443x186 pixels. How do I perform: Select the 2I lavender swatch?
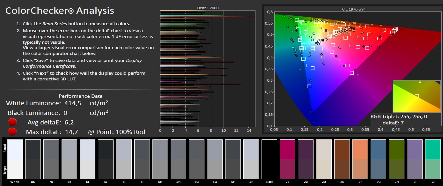pyautogui.click(x=415, y=159)
